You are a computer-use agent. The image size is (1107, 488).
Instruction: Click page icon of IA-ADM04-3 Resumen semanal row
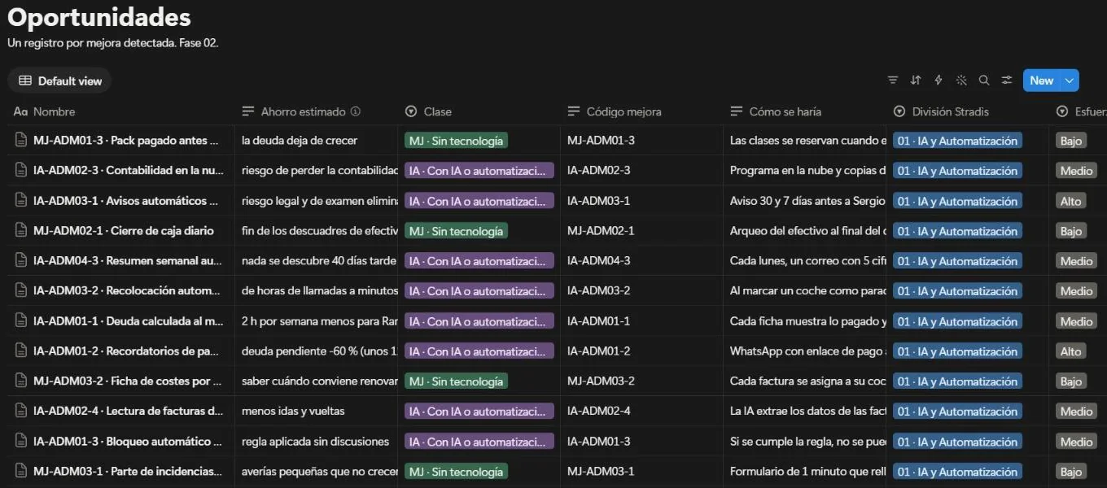pos(21,261)
